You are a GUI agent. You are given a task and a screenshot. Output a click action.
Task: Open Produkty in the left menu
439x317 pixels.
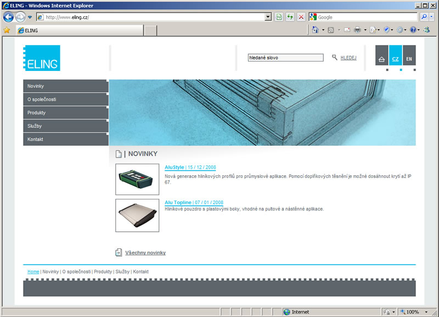(65, 113)
